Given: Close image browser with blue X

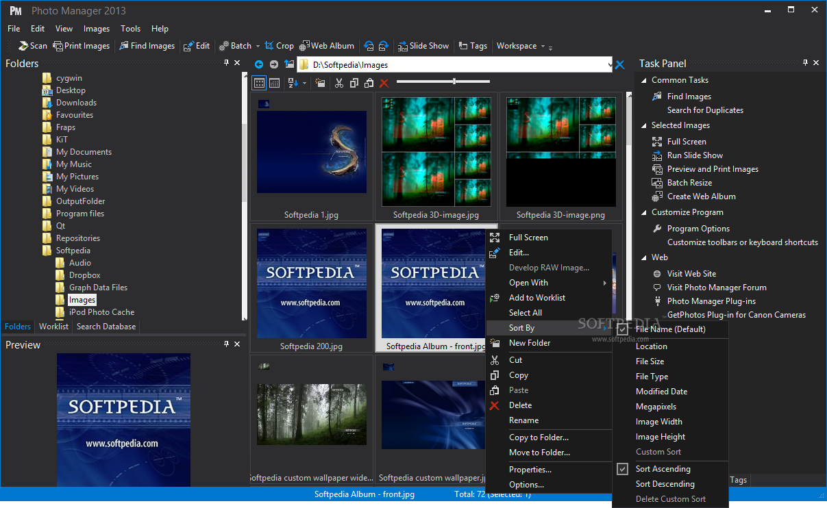Looking at the screenshot, I should 619,65.
